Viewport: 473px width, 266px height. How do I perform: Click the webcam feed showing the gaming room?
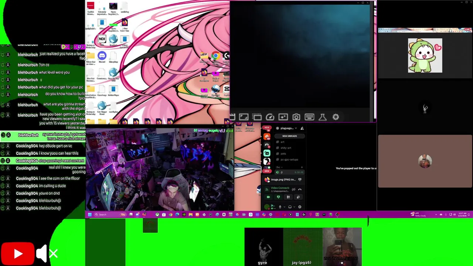[x=160, y=169]
